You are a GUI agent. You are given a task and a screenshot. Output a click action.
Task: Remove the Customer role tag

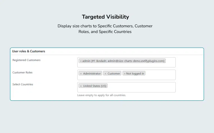(x=105, y=73)
